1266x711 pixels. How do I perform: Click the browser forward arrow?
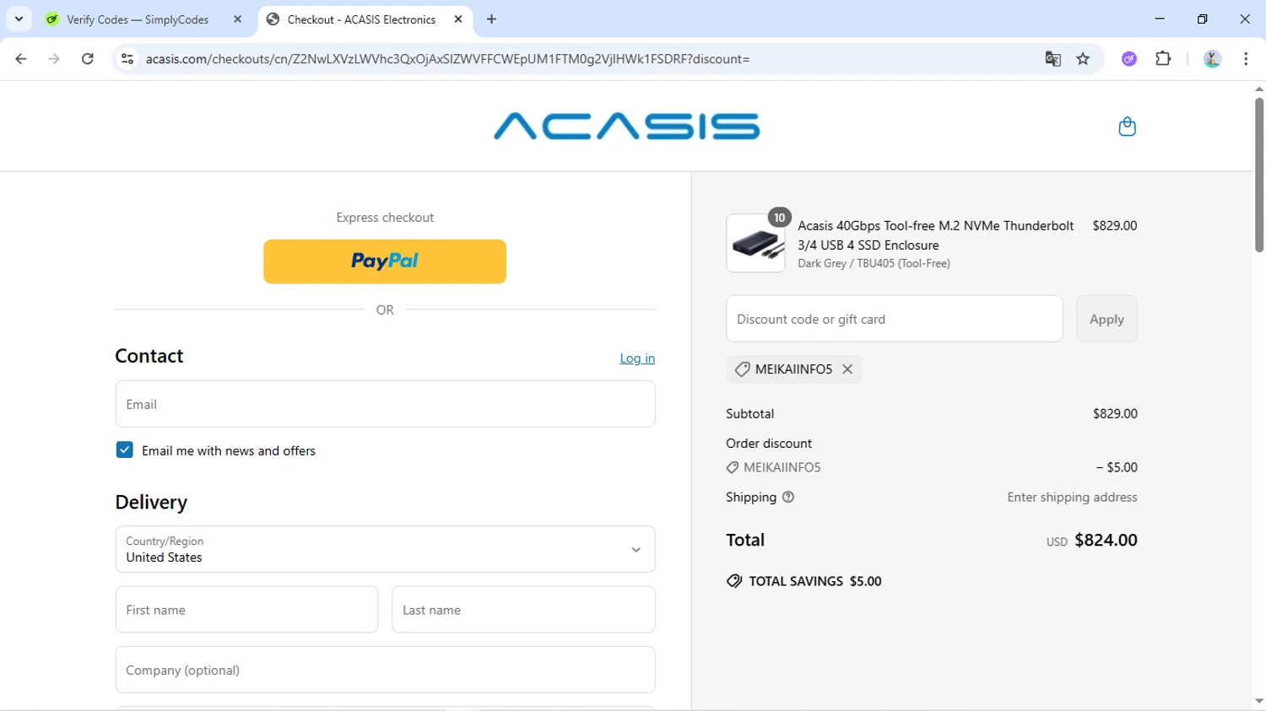(54, 59)
